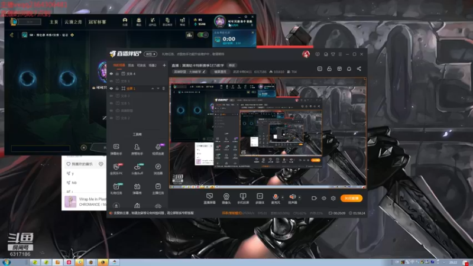Open the 礼物任务 gift task tool

click(x=116, y=189)
